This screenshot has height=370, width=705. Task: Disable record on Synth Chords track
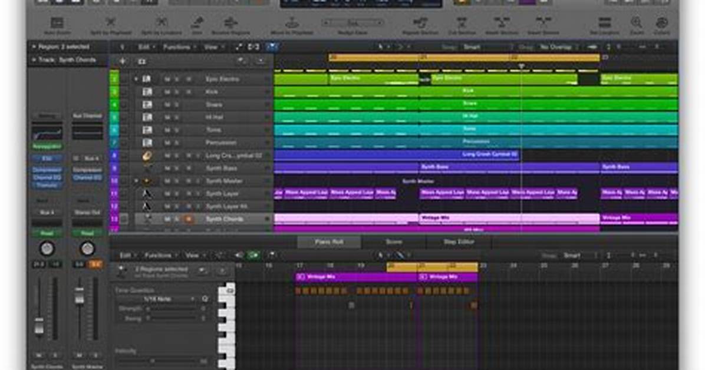pos(189,219)
